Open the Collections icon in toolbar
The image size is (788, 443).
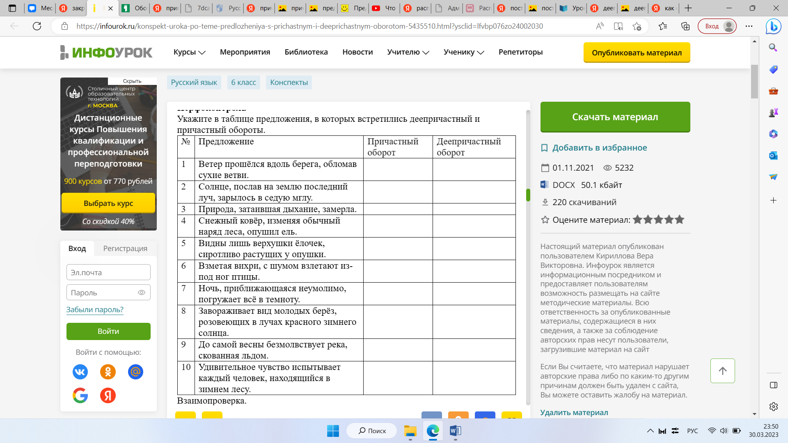coord(685,26)
